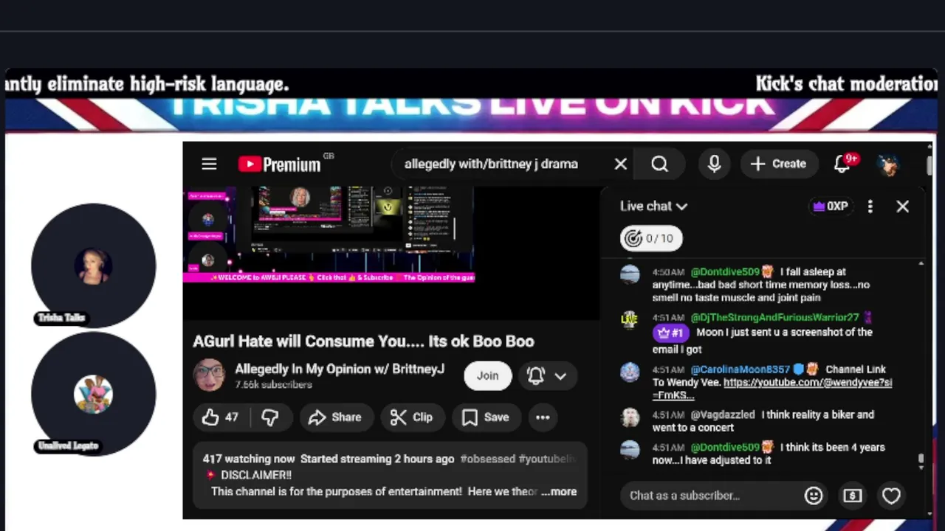This screenshot has height=531, width=945.
Task: Send a heart reaction in chat
Action: [891, 496]
